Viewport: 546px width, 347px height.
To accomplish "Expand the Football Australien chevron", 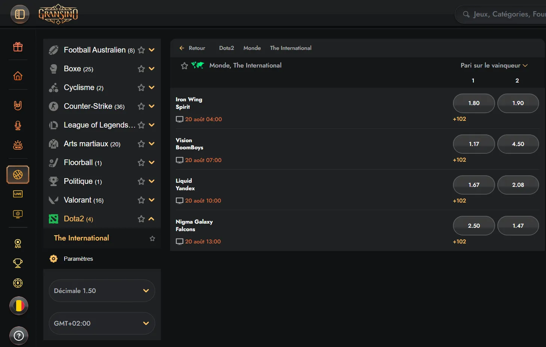I will tap(152, 50).
